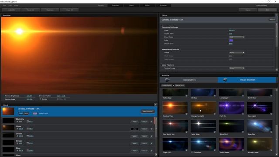Screen dimensions: 279x157
Task: Open the Global Color swatch in the Stack
Action: point(35,113)
